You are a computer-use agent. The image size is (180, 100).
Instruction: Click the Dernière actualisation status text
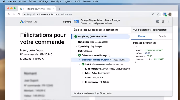tap(93, 93)
